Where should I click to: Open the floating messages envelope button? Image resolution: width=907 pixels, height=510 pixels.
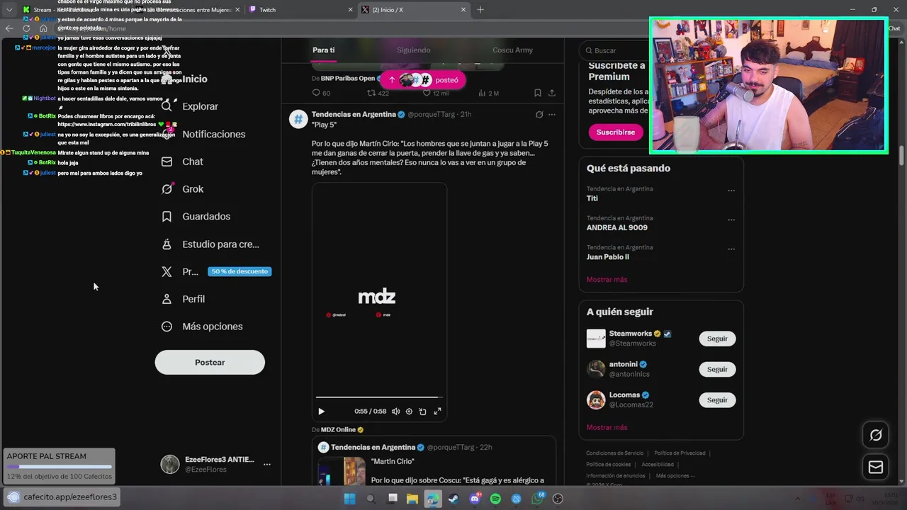[876, 467]
